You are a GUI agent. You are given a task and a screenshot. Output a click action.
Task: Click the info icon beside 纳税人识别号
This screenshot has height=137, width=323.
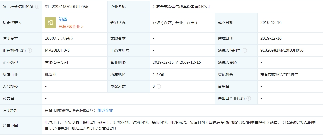(245, 50)
